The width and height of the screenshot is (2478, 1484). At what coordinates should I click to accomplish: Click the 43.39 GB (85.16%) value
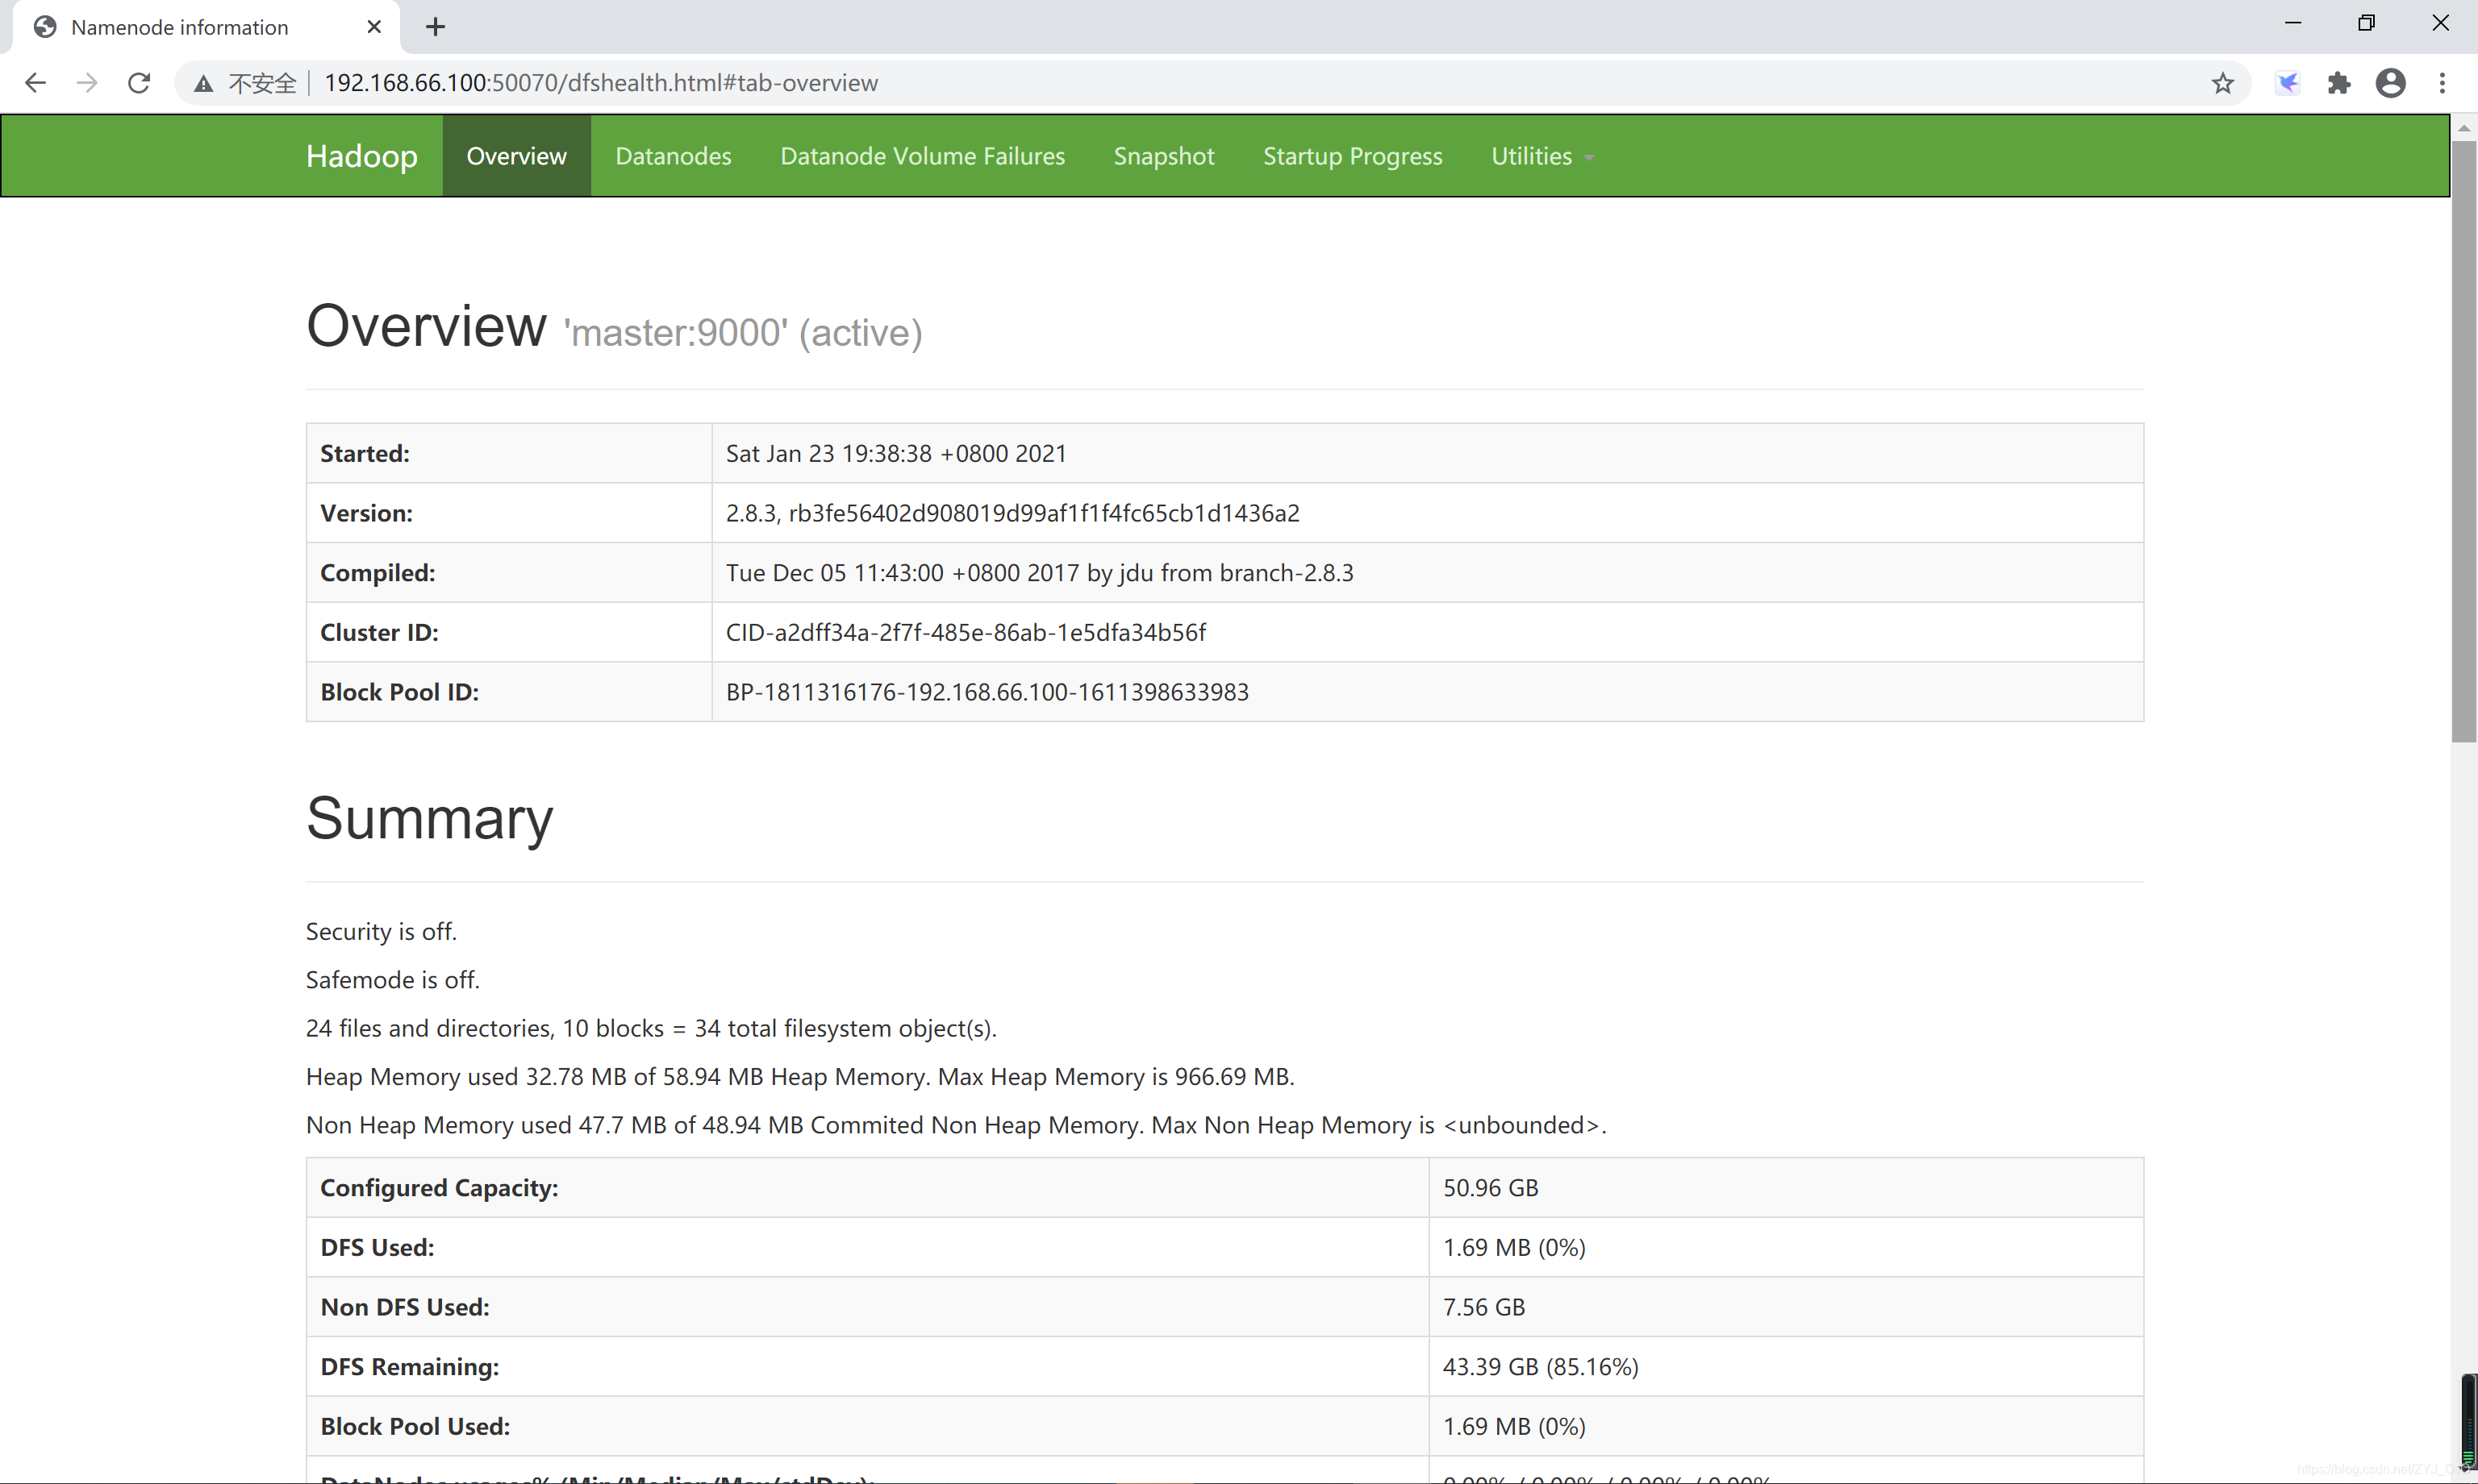pyautogui.click(x=1541, y=1367)
